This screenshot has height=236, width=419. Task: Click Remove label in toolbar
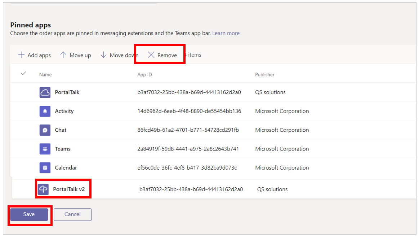pos(167,55)
